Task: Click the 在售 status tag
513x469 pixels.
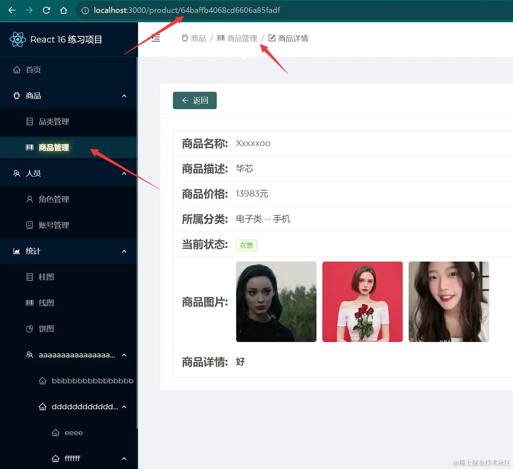Action: [246, 245]
